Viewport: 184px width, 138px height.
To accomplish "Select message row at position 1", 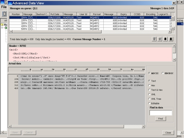I will 90,17.
